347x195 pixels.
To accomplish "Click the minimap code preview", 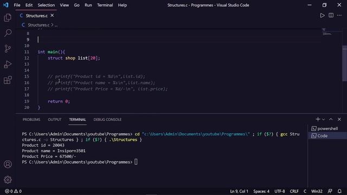I will (x=327, y=32).
